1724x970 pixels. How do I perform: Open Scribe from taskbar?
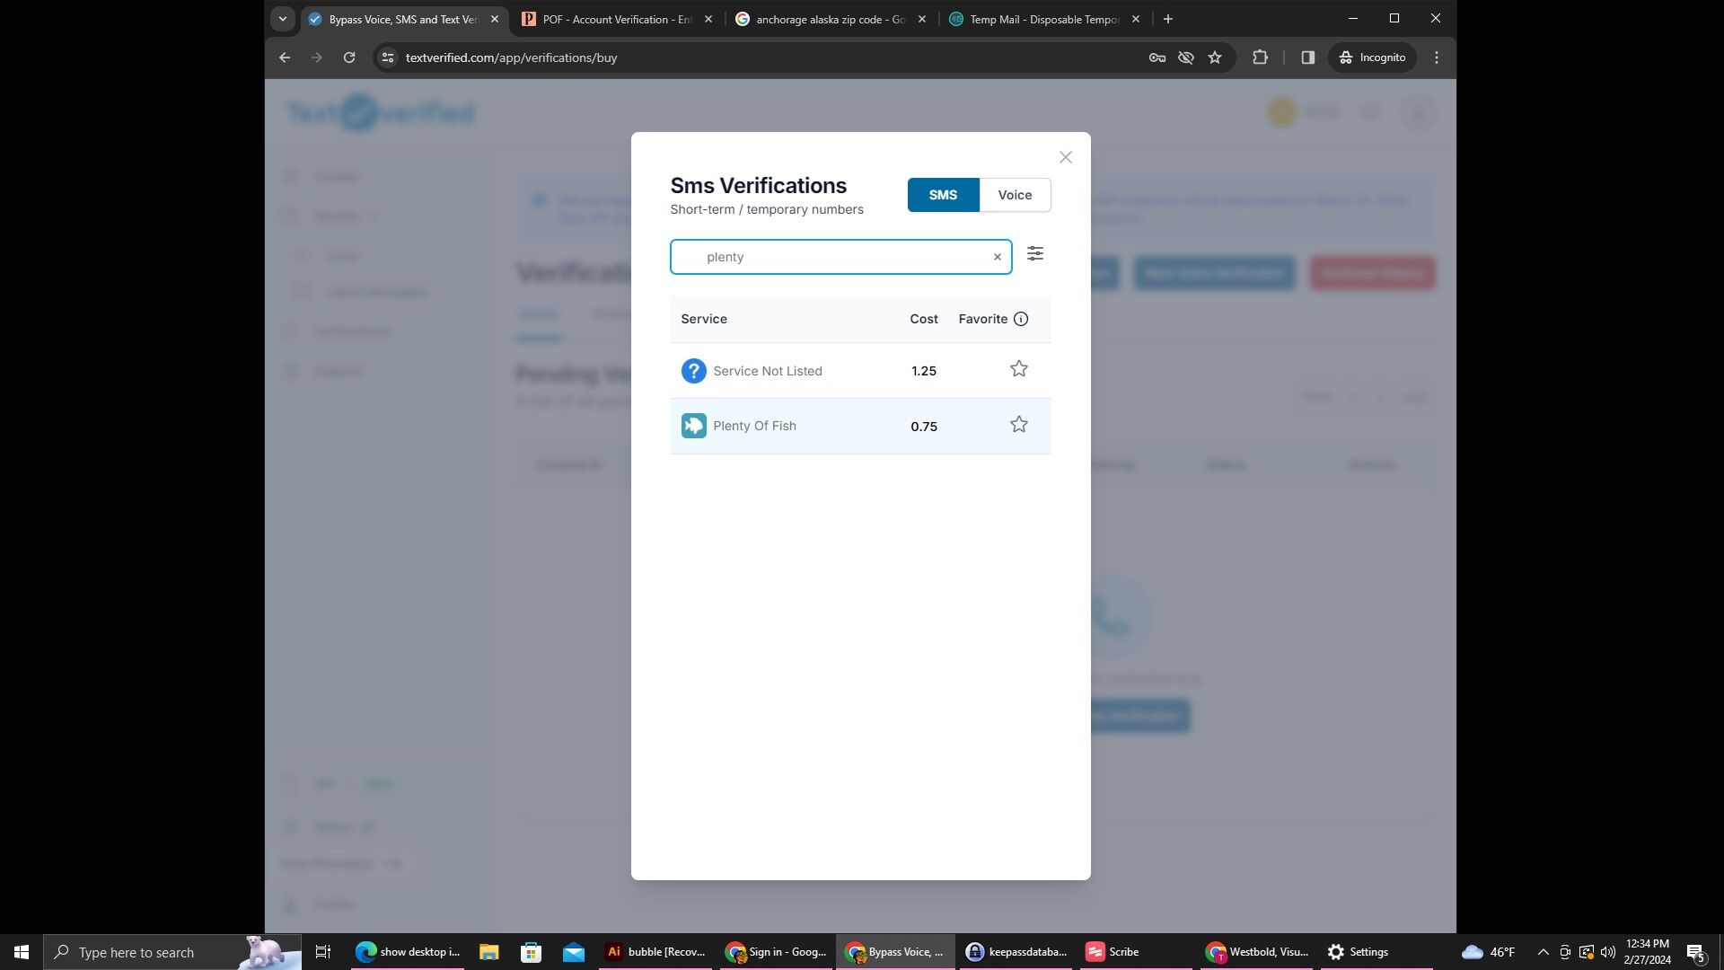click(1113, 952)
